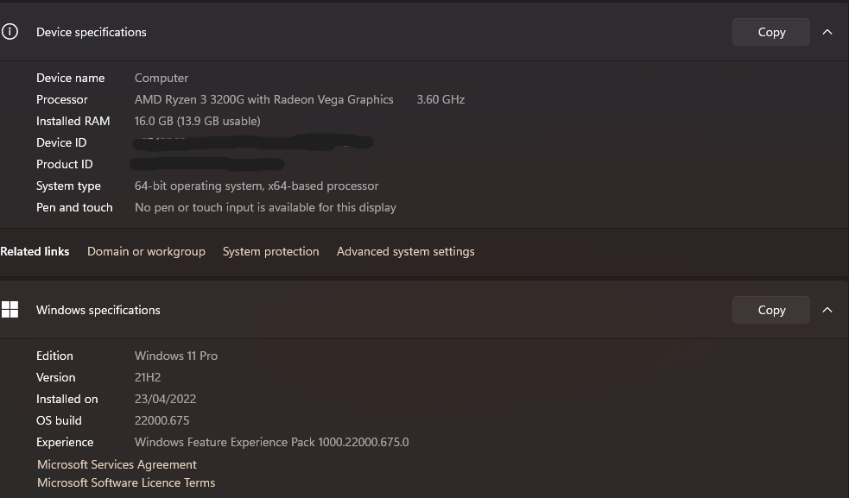Click the device name value Computer

point(162,78)
